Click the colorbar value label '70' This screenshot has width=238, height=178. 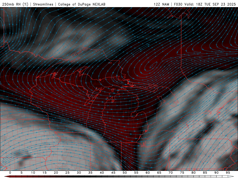tap(170, 173)
